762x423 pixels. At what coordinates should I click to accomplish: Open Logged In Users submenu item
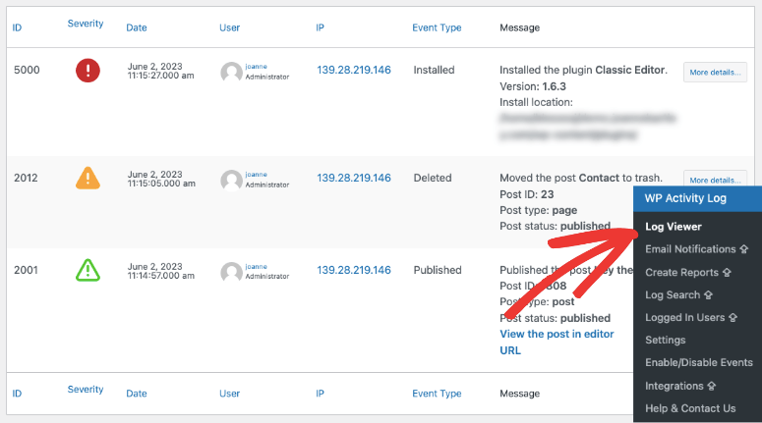pyautogui.click(x=684, y=318)
